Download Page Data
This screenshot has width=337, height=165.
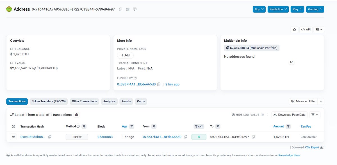coord(289,115)
